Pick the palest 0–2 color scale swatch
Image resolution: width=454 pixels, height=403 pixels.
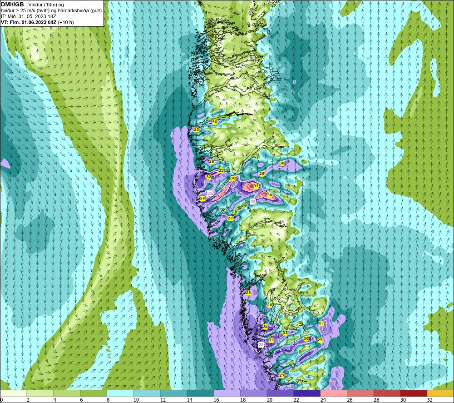coord(13,393)
